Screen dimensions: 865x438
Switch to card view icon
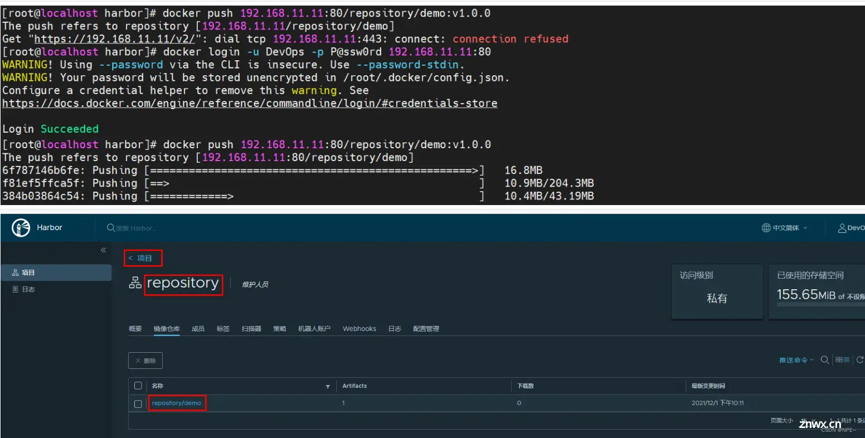[x=839, y=360]
